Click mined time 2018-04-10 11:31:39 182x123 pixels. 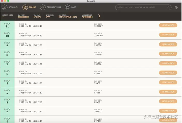[x=31, y=112]
